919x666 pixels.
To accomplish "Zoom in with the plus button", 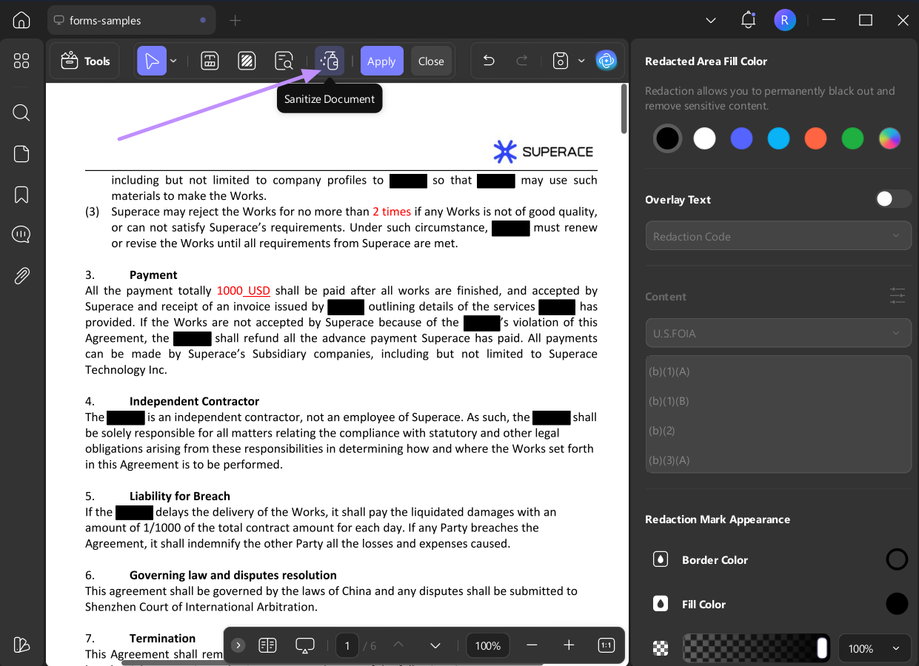I will [x=569, y=645].
